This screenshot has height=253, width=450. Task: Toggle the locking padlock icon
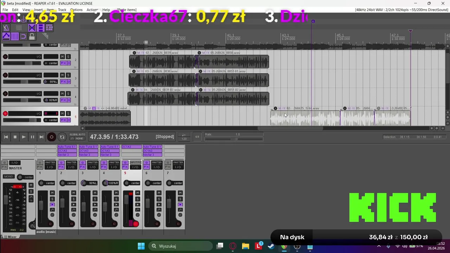pyautogui.click(x=32, y=36)
